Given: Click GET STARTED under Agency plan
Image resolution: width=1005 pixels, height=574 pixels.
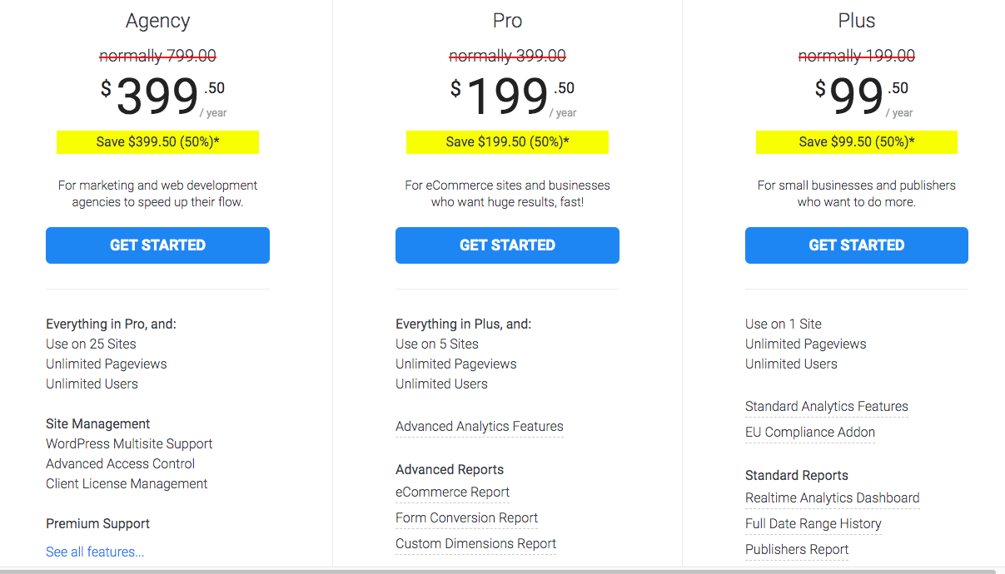Looking at the screenshot, I should (x=157, y=245).
